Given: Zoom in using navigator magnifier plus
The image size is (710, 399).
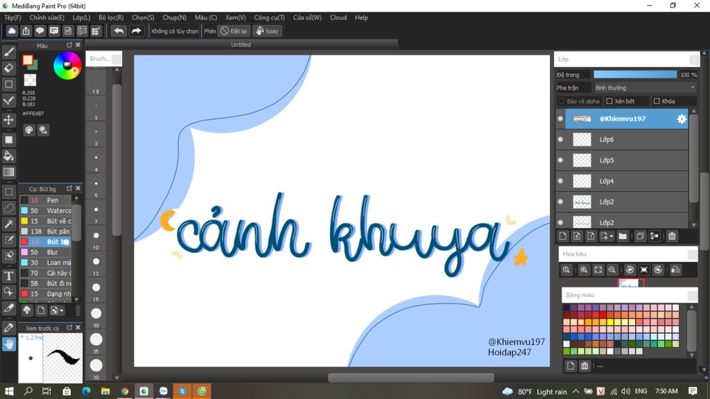Looking at the screenshot, I should 584,269.
